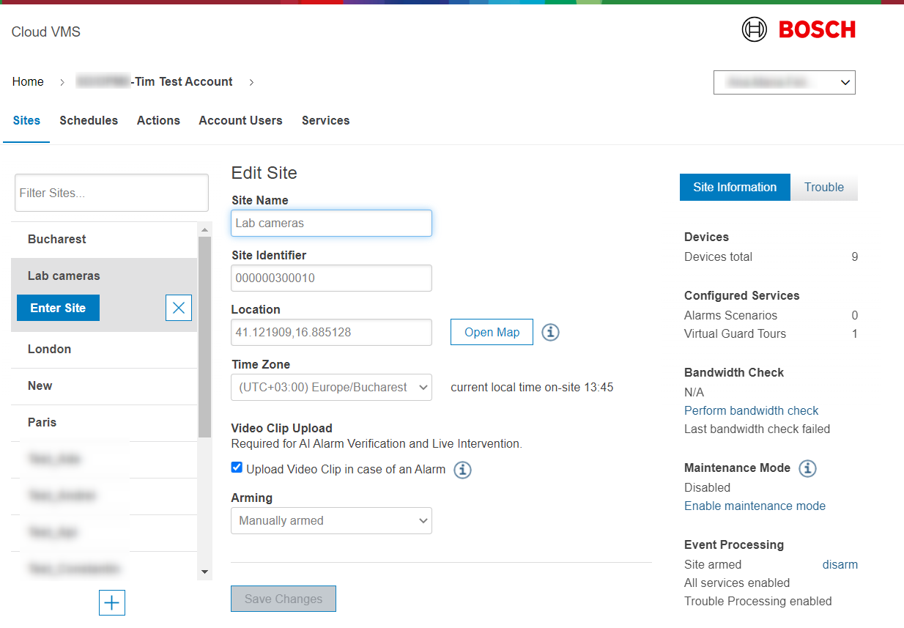Click the site list scrollbar thumb
The width and height of the screenshot is (904, 628).
(x=204, y=337)
